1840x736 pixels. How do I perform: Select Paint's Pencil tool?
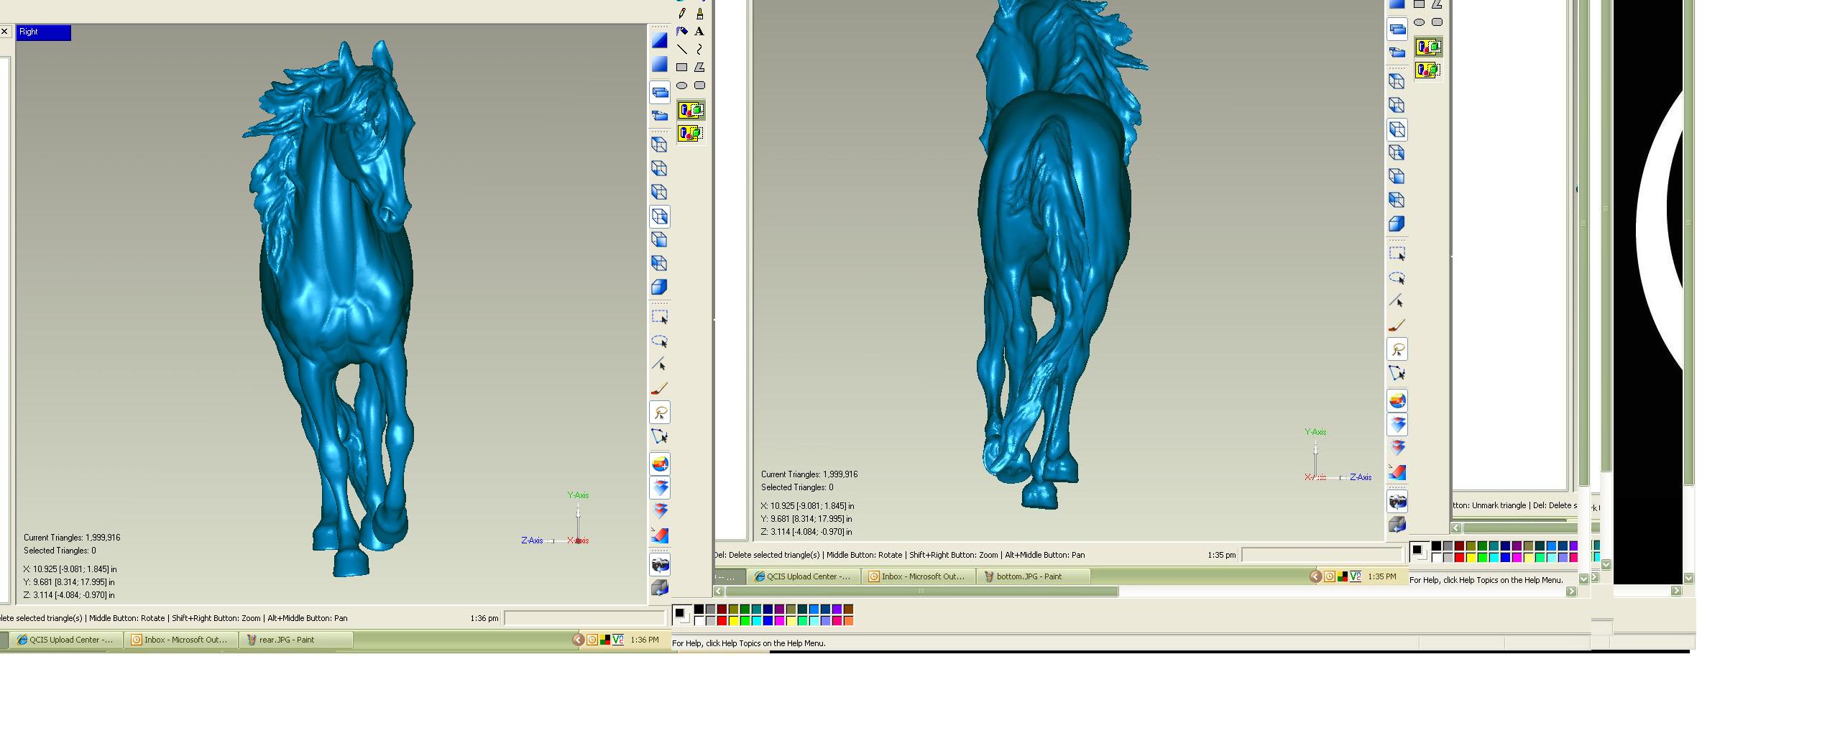coord(682,14)
